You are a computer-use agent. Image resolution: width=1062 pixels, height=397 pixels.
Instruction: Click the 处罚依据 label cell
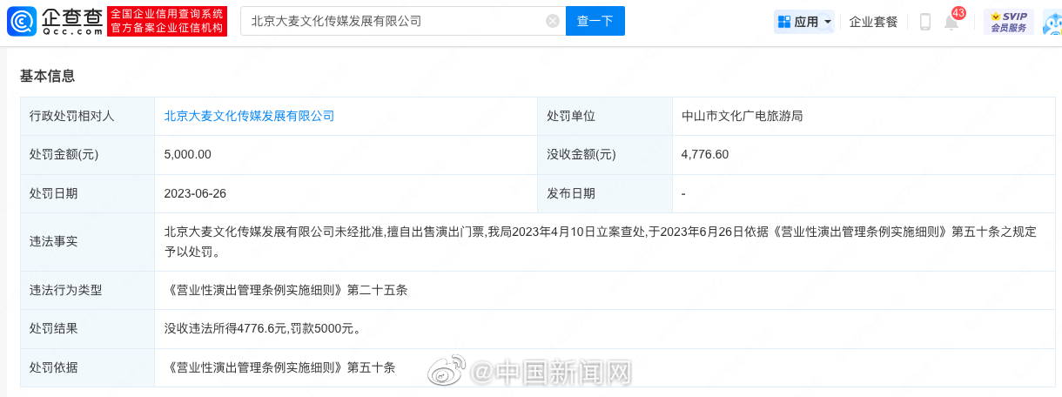pos(87,367)
